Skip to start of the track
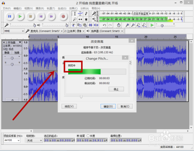The height and width of the screenshot is (151, 194). click(41, 17)
